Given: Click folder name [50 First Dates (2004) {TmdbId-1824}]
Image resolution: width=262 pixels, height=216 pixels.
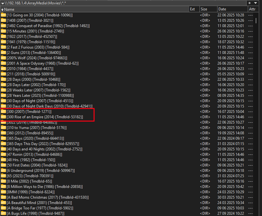Looking at the screenshot, I should pos(37,165).
